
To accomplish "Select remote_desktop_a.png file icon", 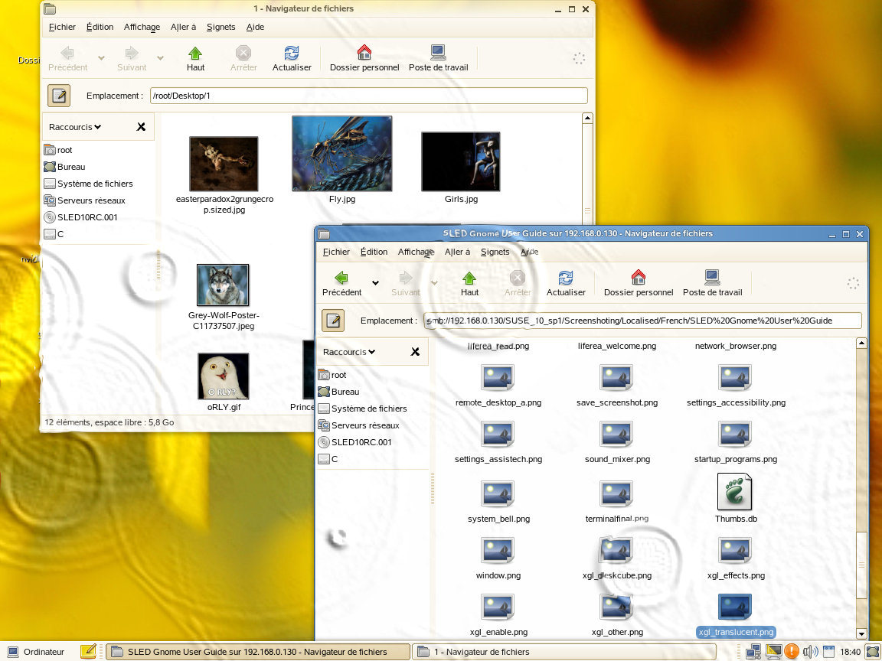I will point(498,377).
